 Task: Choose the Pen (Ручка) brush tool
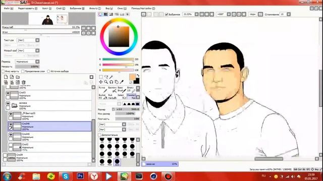point(102,89)
